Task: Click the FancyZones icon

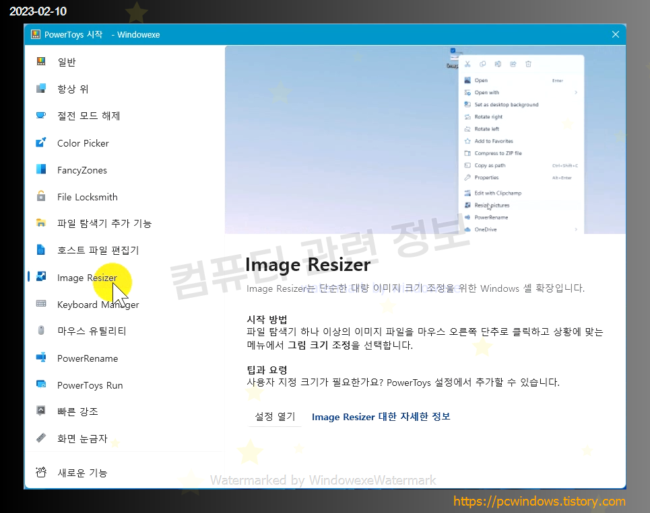Action: click(x=40, y=169)
